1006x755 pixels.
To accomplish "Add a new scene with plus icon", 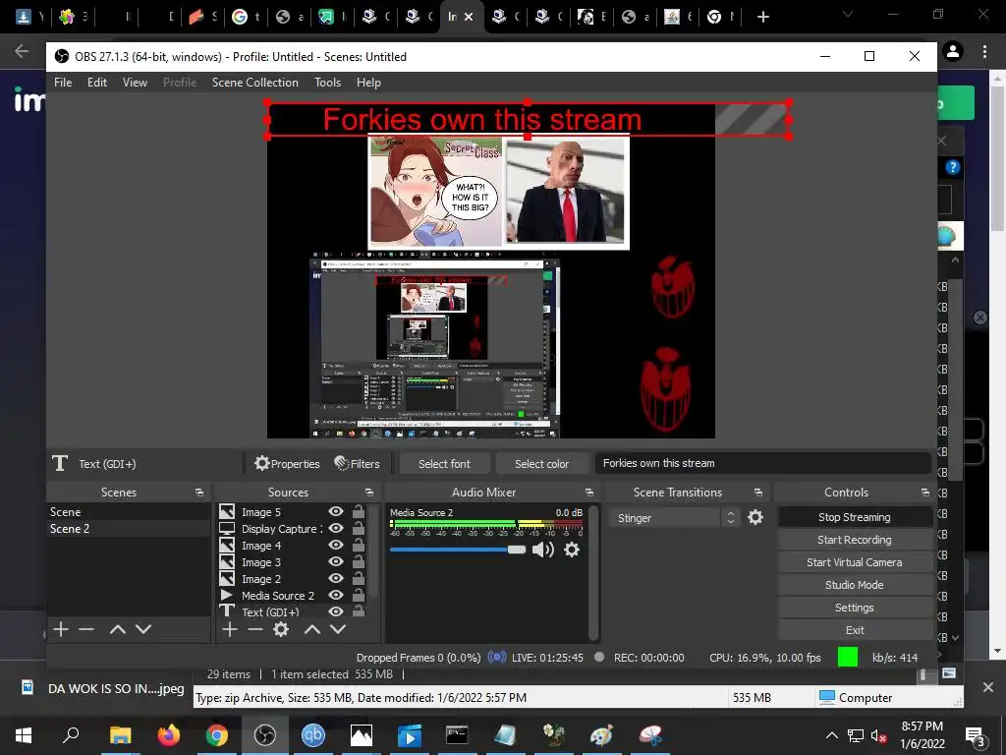I will [61, 629].
